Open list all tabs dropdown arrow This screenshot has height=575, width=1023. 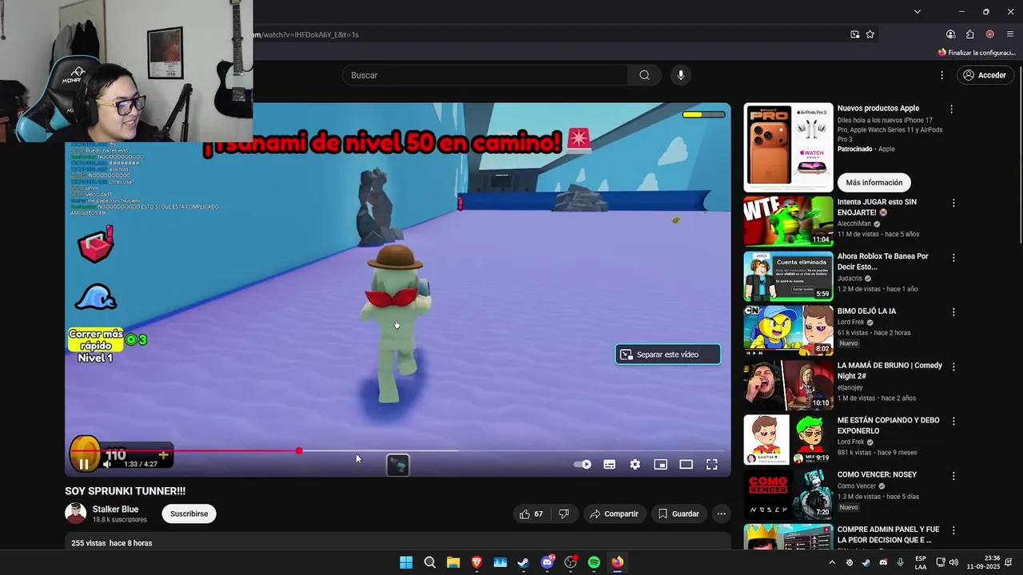[918, 11]
